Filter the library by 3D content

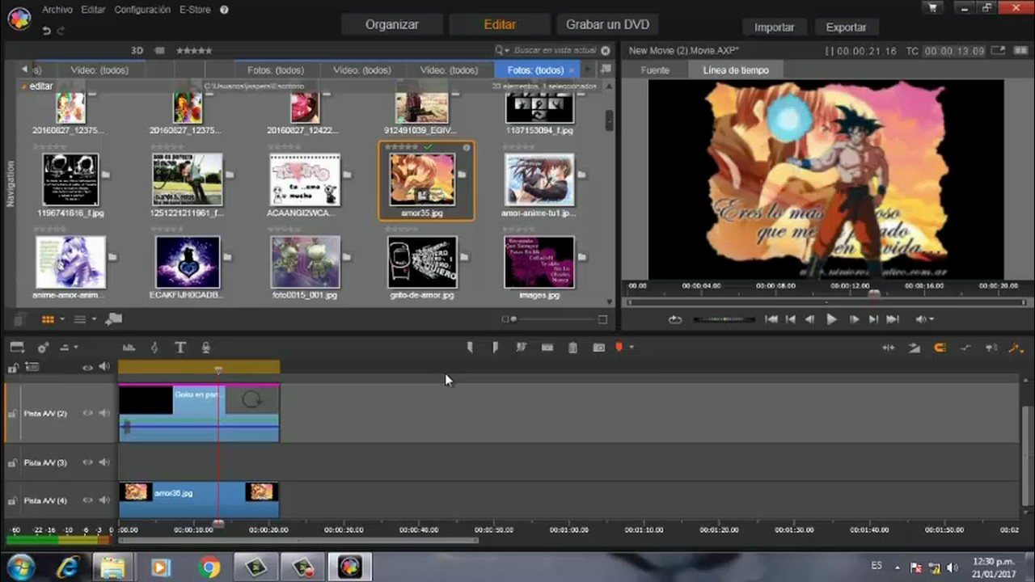point(137,50)
